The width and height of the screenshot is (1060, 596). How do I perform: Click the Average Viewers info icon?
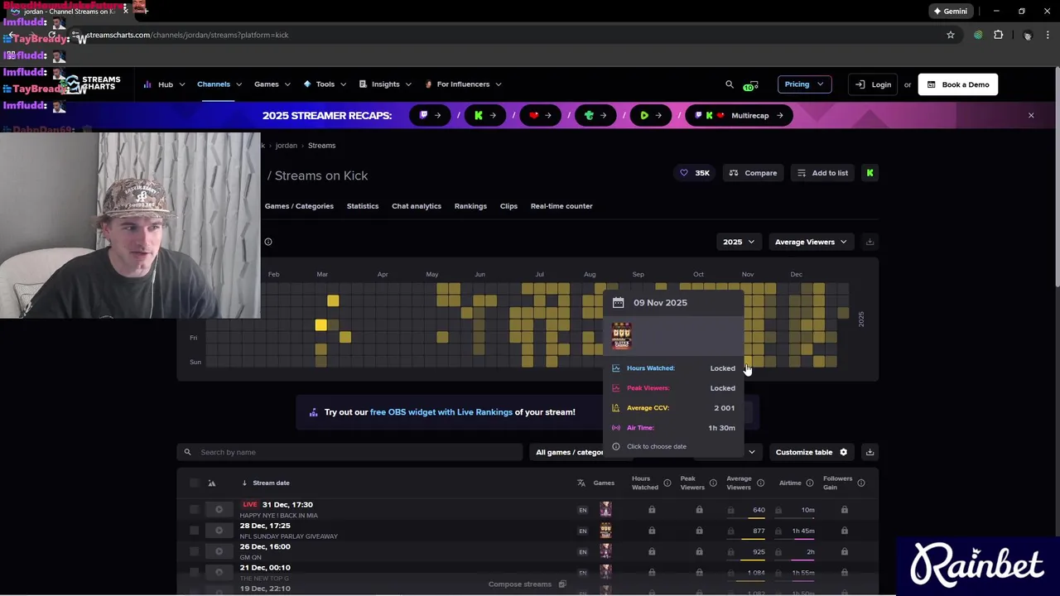pyautogui.click(x=760, y=483)
